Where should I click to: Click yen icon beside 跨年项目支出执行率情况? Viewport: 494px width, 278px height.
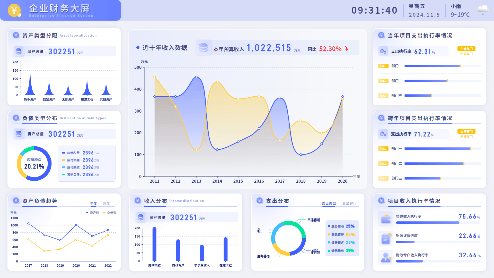(381, 118)
